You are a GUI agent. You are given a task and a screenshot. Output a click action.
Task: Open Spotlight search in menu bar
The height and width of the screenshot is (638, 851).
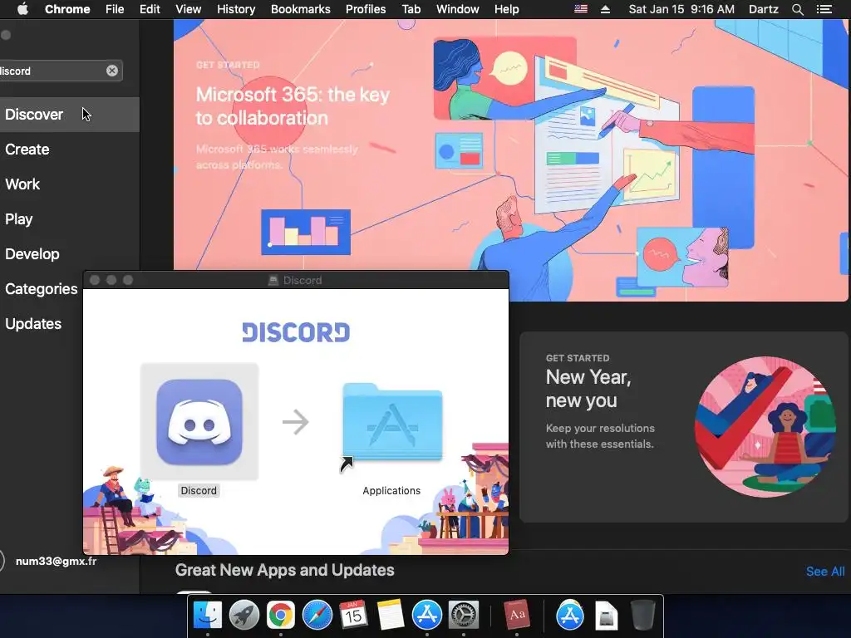pos(797,9)
